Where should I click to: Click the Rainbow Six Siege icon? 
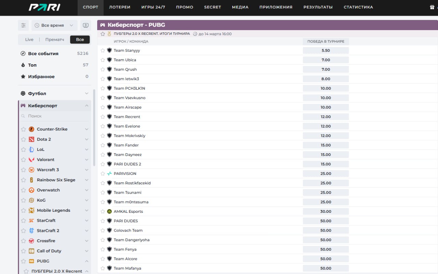click(x=31, y=180)
